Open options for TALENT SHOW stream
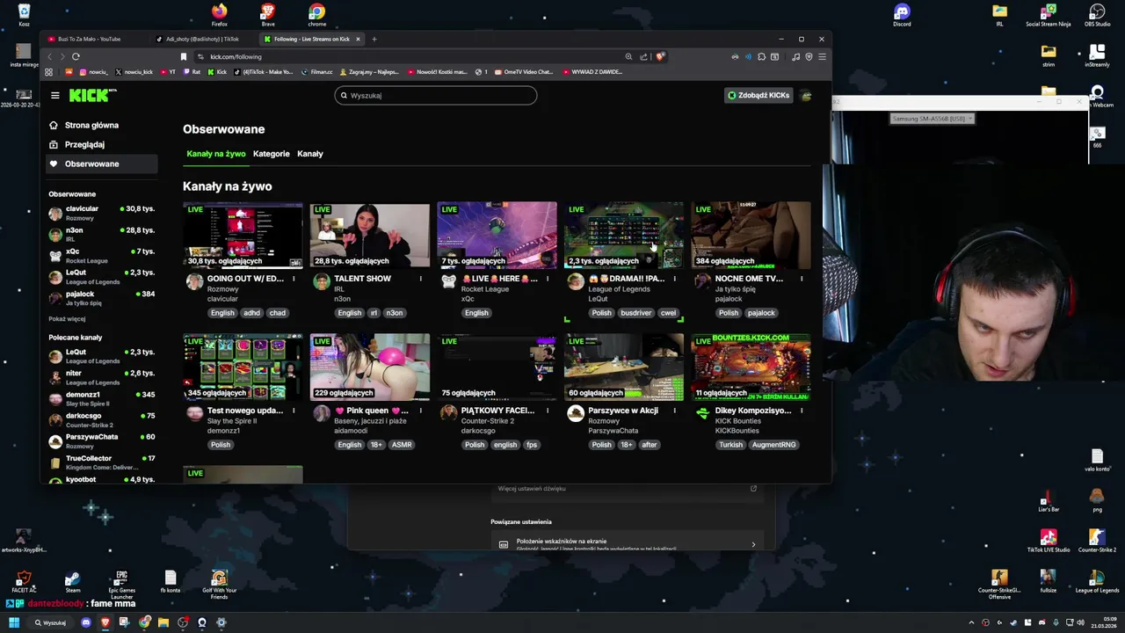This screenshot has width=1125, height=633. 420,279
